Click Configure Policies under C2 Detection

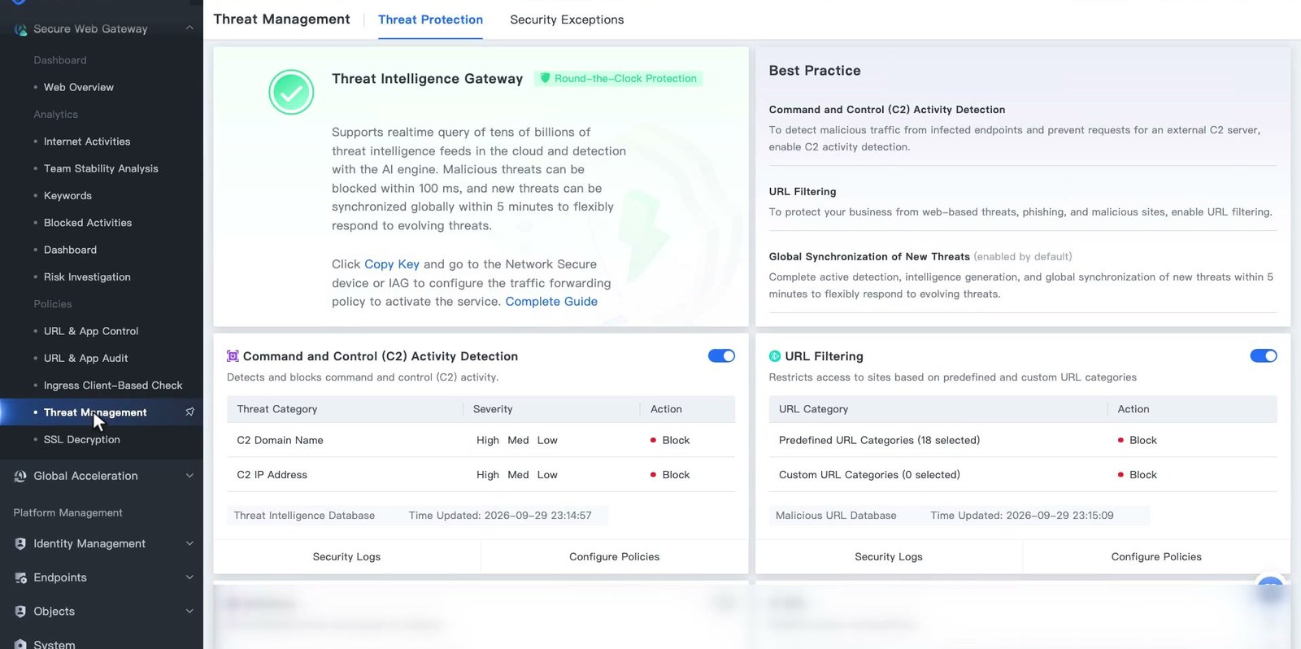pos(614,557)
